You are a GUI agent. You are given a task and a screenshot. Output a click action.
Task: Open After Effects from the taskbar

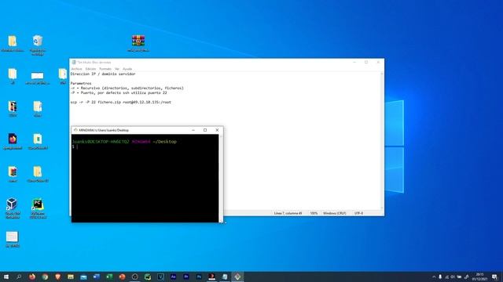pyautogui.click(x=173, y=277)
